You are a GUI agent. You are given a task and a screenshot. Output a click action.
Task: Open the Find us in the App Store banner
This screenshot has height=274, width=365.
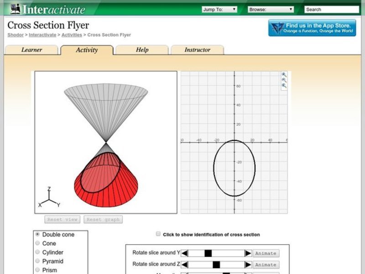[x=313, y=28]
